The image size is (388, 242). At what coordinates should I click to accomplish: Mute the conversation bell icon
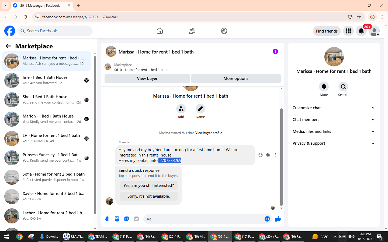[324, 87]
